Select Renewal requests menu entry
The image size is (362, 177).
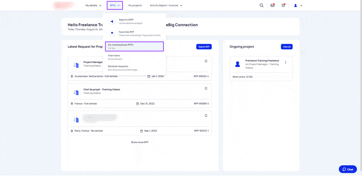click(134, 68)
